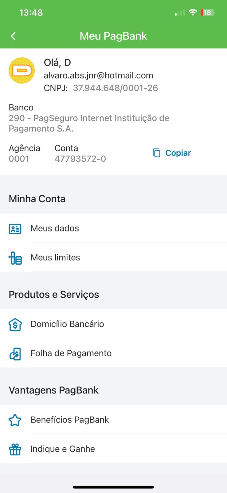Open Meus dados menu item

(x=55, y=228)
